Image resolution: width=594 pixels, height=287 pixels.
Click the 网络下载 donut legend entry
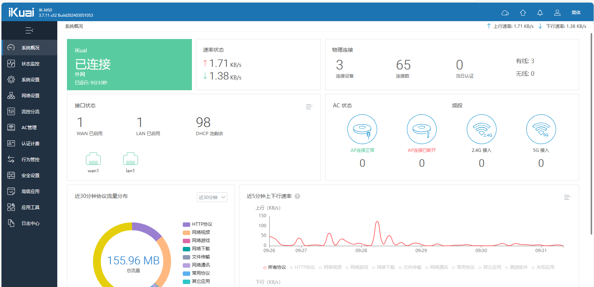[196, 249]
